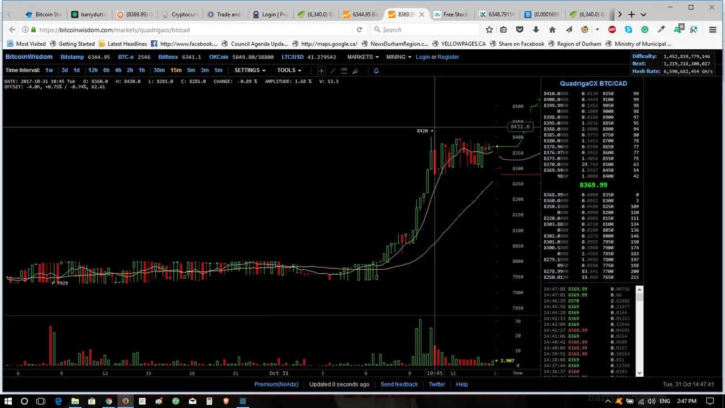Expand the MARKETS dropdown menu

click(363, 57)
